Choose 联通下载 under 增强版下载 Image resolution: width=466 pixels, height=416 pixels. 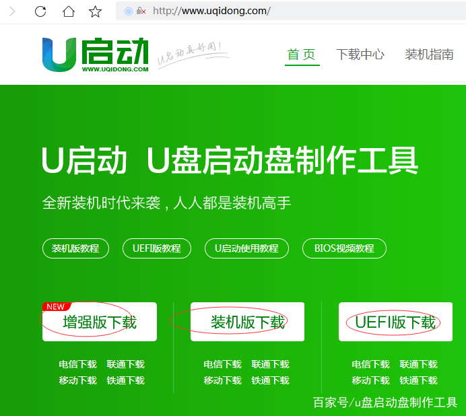click(126, 364)
